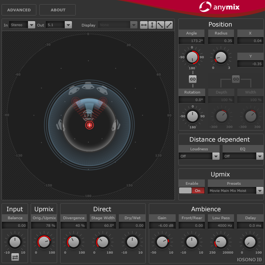Click the Depth-Width link icon
265x265 pixels.
tap(236, 79)
